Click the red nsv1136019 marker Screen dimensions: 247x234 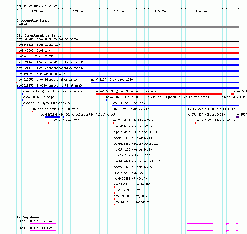(x=115, y=205)
